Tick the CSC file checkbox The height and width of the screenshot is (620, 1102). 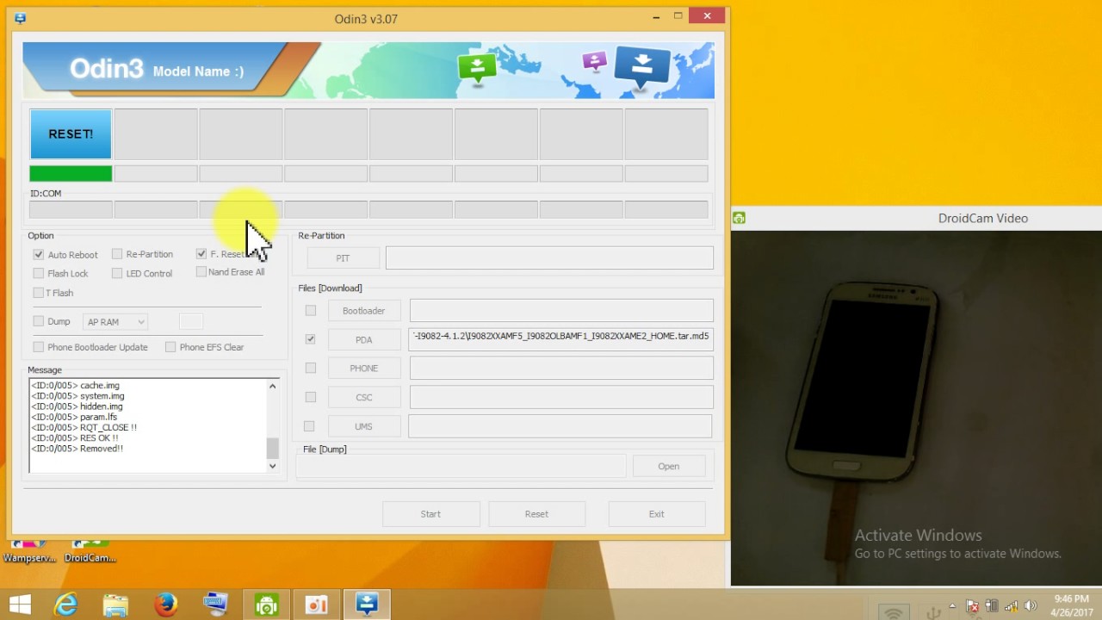click(x=311, y=397)
